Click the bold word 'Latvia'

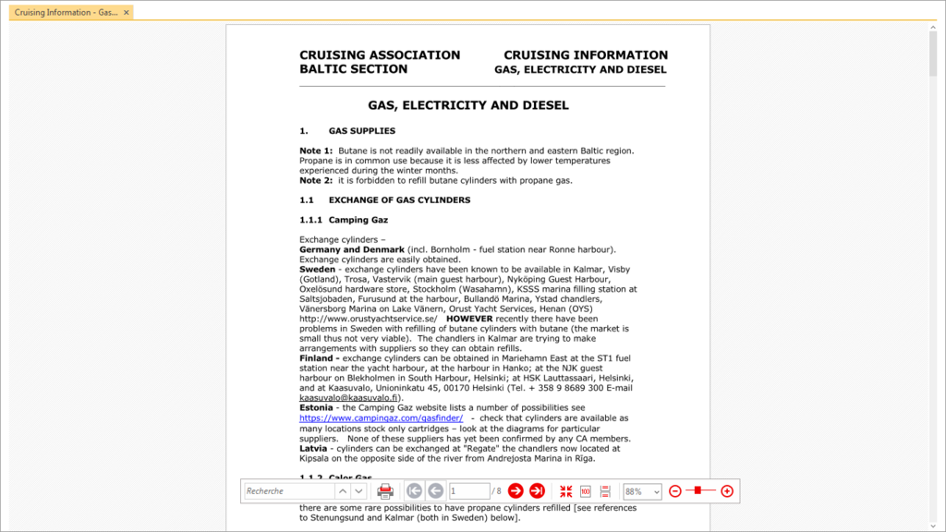[313, 449]
